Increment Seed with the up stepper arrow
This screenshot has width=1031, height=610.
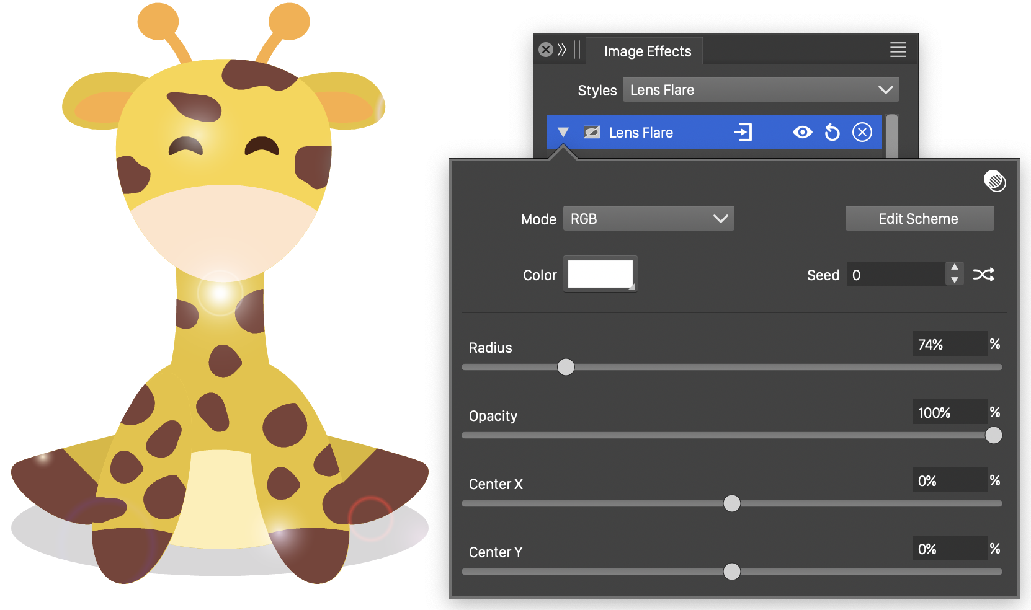click(x=955, y=267)
